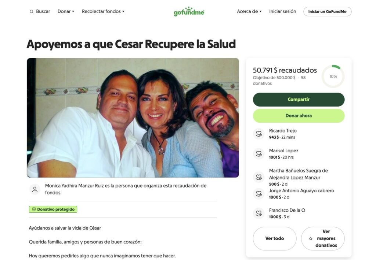Open the campaign photo of three people
The image size is (376, 260).
(x=133, y=118)
